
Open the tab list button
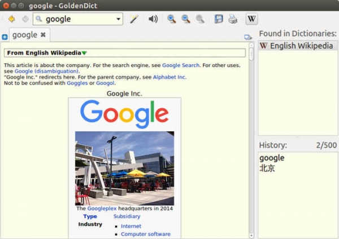[247, 37]
